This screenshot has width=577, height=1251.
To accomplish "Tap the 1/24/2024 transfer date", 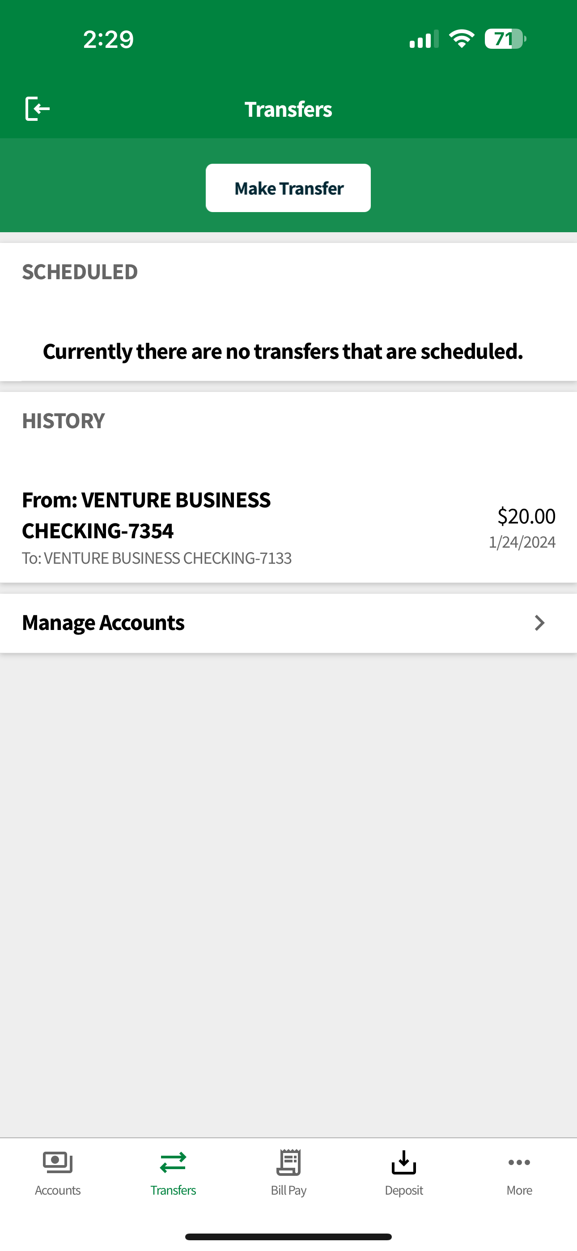I will click(x=522, y=542).
